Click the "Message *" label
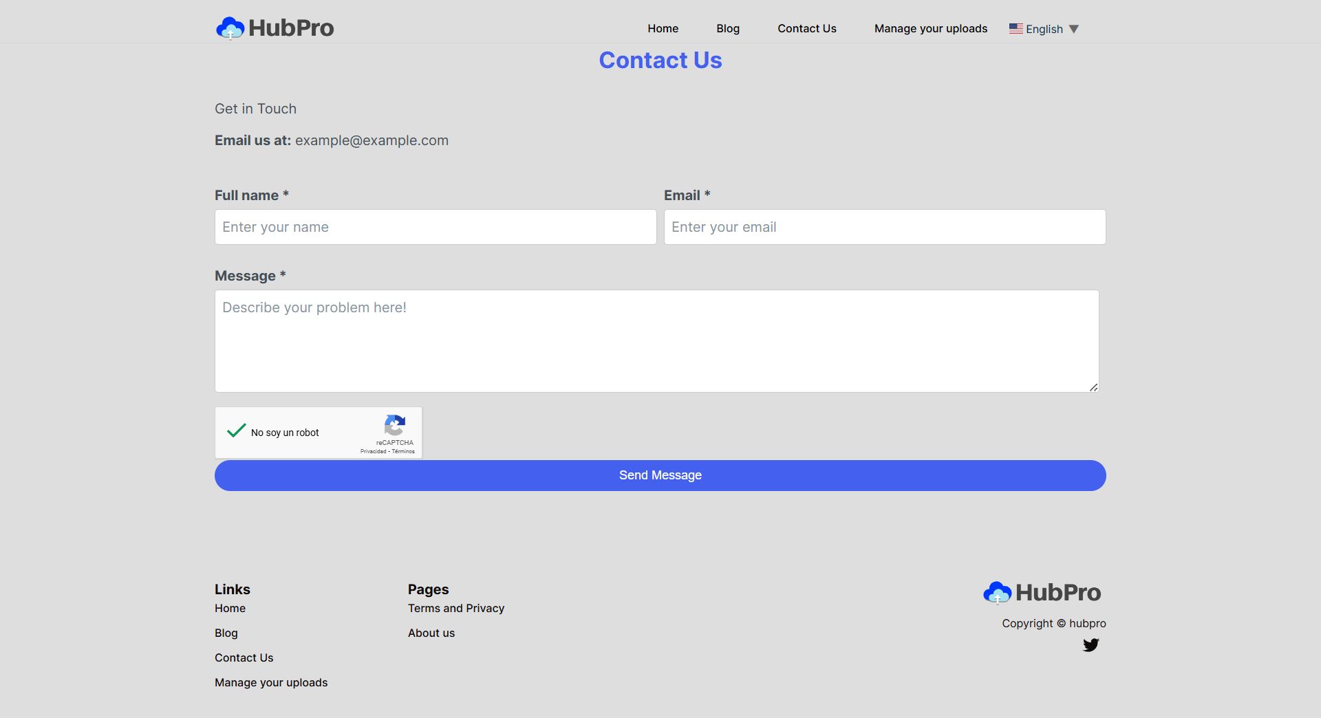1321x718 pixels. point(250,276)
